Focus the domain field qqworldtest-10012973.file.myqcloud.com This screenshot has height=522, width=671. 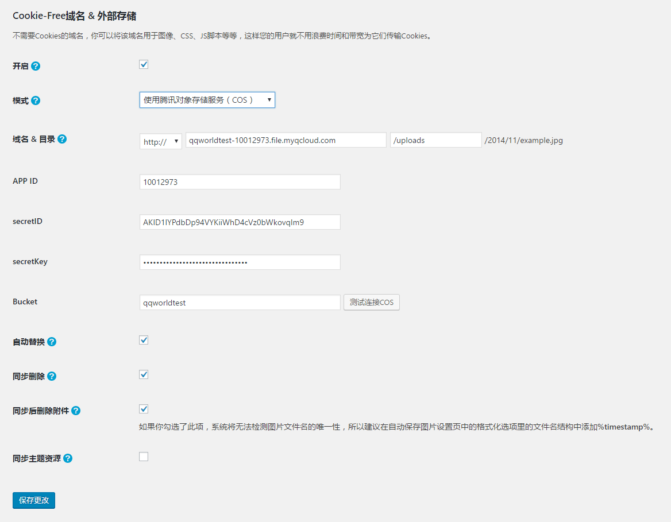pos(286,140)
